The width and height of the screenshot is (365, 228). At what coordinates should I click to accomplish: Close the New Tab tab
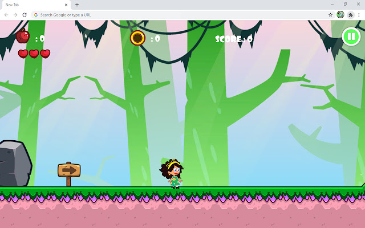66,5
